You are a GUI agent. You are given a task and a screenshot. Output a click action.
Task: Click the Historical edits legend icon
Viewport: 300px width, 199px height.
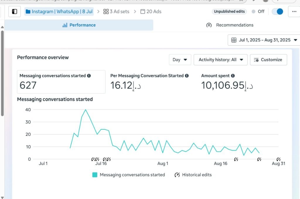click(177, 175)
